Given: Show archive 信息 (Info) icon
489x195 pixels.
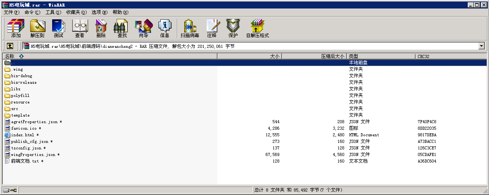Looking at the screenshot, I should tap(165, 28).
